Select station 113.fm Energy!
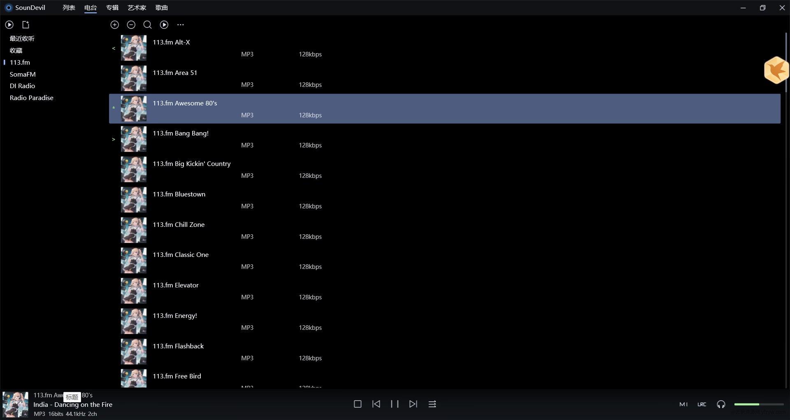 444,321
